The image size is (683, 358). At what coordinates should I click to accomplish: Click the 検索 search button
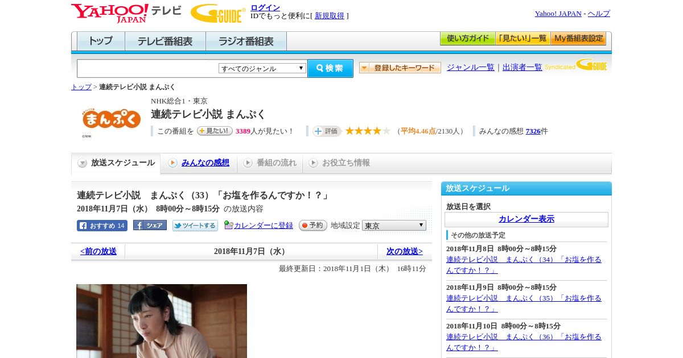pos(330,68)
